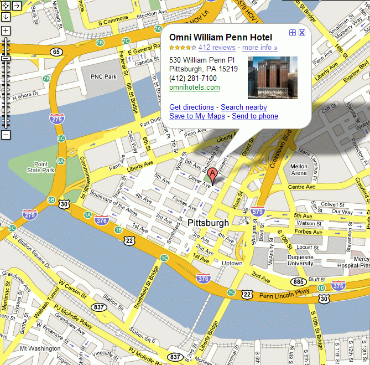Click the 'PNC Park' map label
The width and height of the screenshot is (370, 365).
pos(103,76)
